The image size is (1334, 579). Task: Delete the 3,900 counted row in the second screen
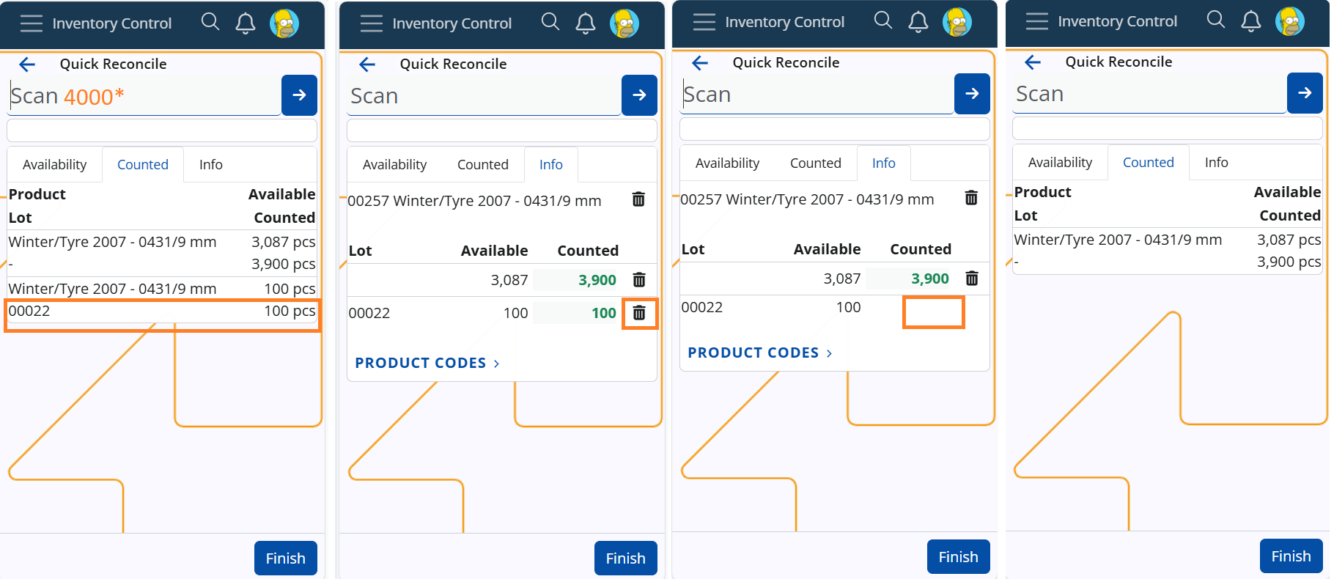coord(639,280)
